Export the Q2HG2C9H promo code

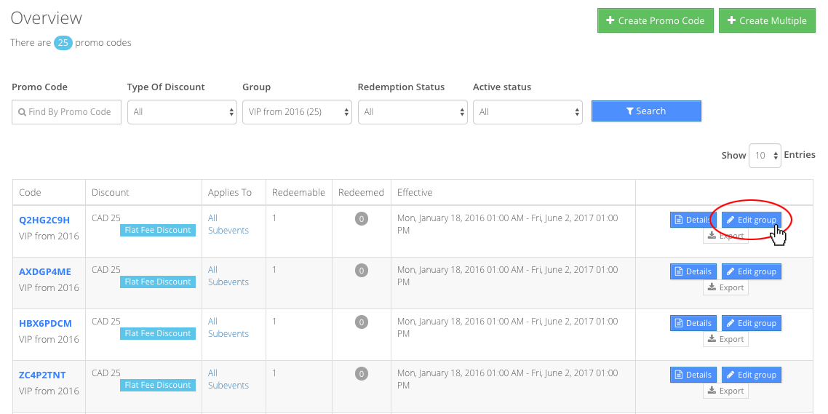coord(725,236)
